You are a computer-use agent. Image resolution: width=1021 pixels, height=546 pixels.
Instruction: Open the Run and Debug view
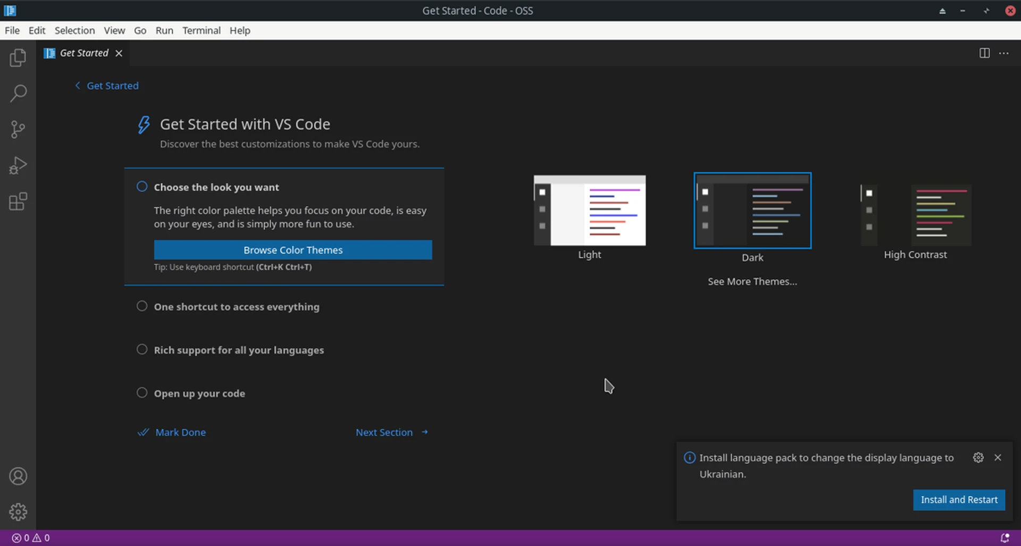click(x=18, y=165)
